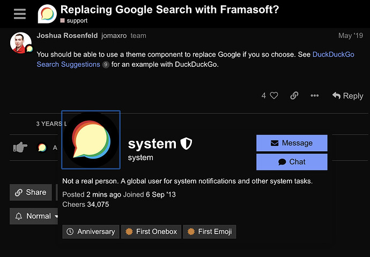Open the Anniversary badge
370x257 pixels.
pyautogui.click(x=91, y=231)
